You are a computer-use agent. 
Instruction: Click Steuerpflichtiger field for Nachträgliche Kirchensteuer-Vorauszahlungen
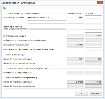[x=76, y=49]
